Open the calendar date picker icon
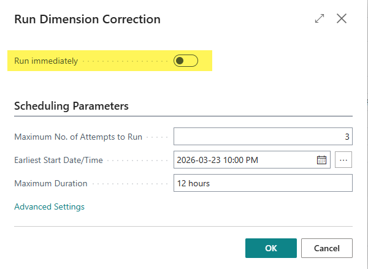This screenshot has width=368, height=269. pyautogui.click(x=321, y=160)
